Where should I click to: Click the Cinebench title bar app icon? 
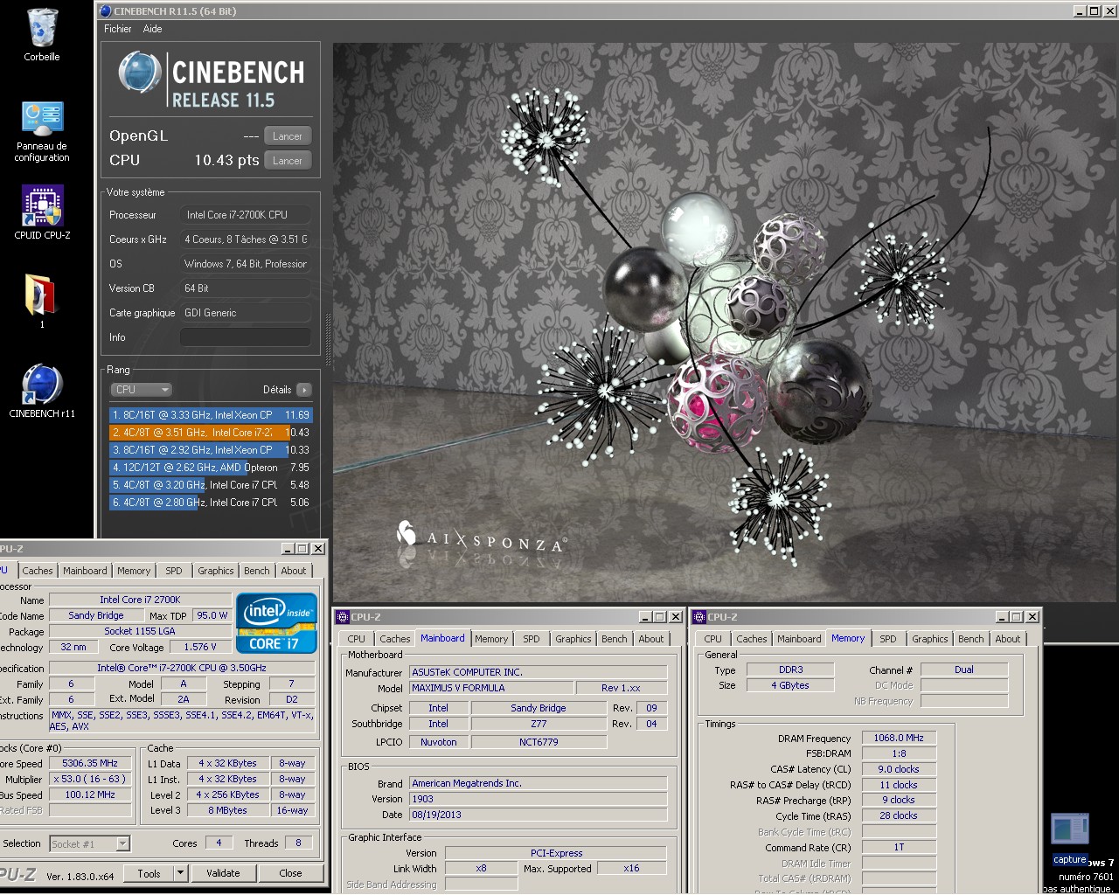pyautogui.click(x=105, y=11)
